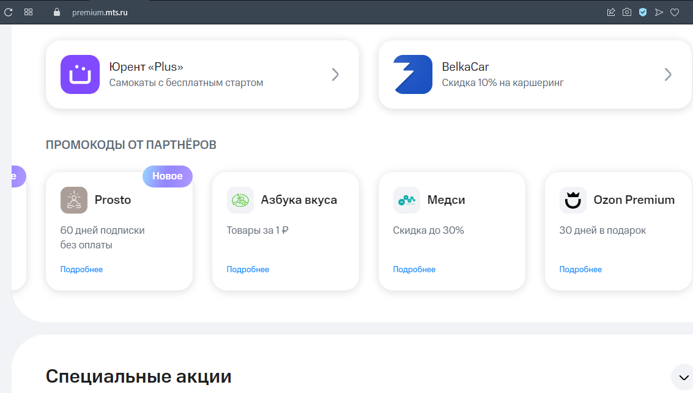Click the send paper-plane icon
This screenshot has height=393, width=693.
[659, 12]
